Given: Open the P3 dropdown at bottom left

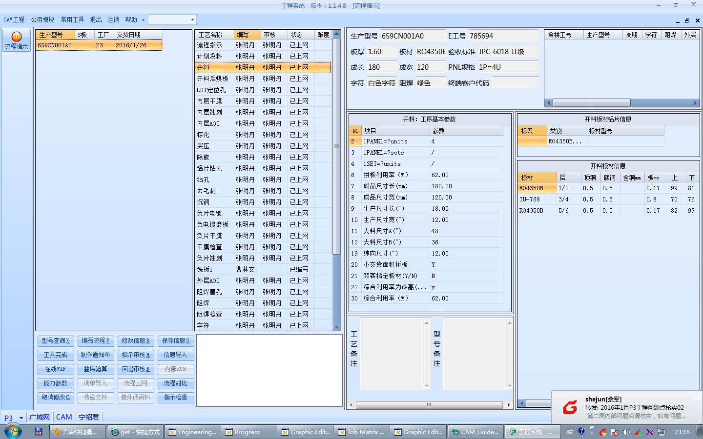Looking at the screenshot, I should (21, 418).
